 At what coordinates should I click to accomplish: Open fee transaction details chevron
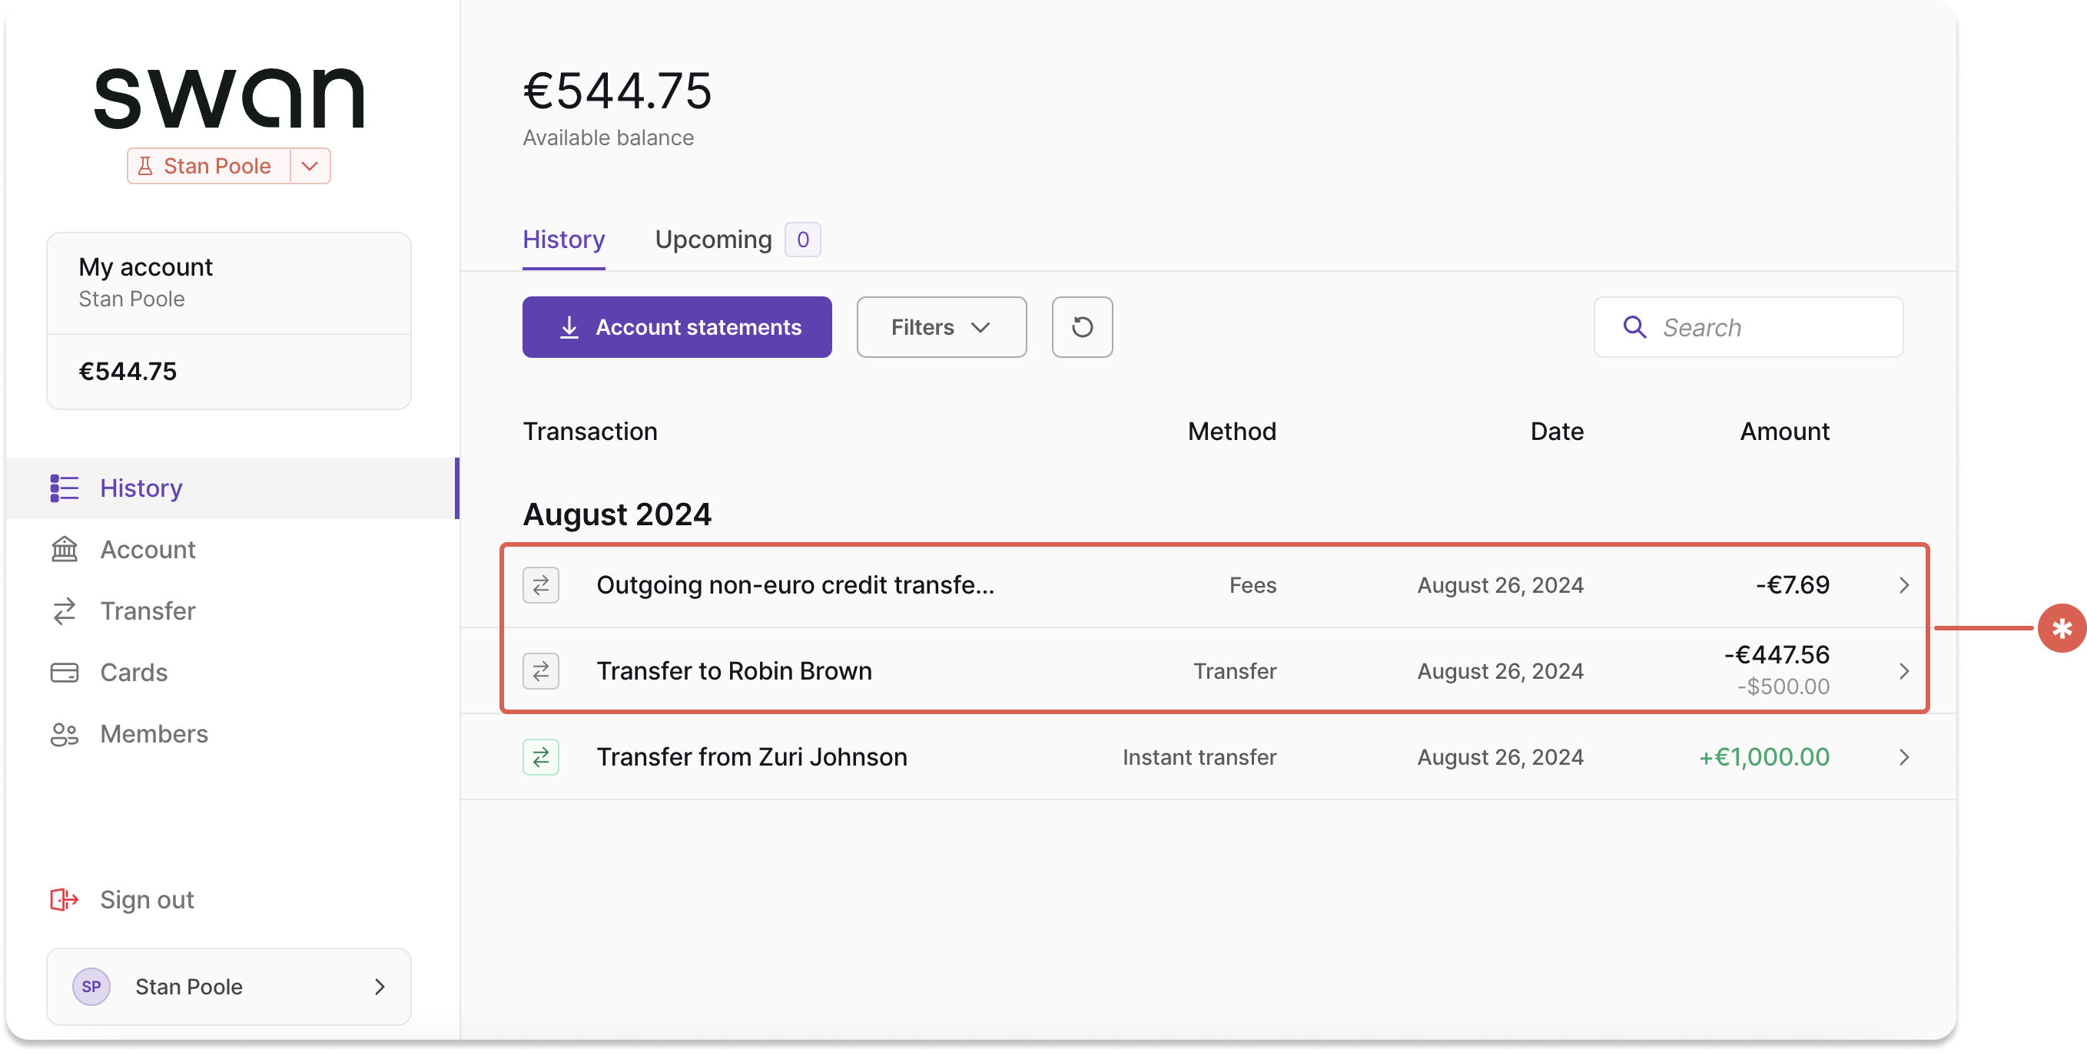[x=1904, y=584]
